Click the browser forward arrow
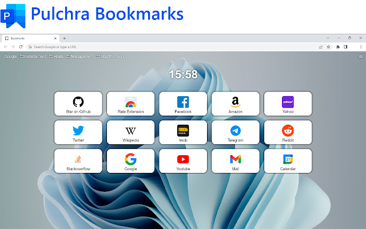The height and width of the screenshot is (229, 366). click(x=13, y=47)
